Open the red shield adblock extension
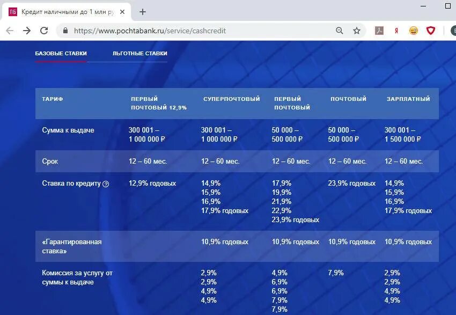The width and height of the screenshot is (456, 315). tap(430, 31)
